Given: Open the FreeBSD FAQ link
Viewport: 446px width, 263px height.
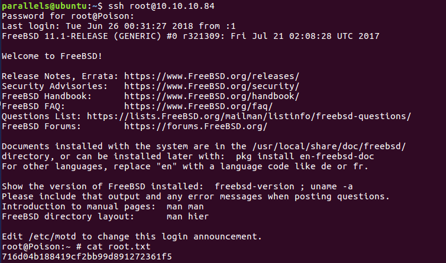Looking at the screenshot, I should 198,106.
